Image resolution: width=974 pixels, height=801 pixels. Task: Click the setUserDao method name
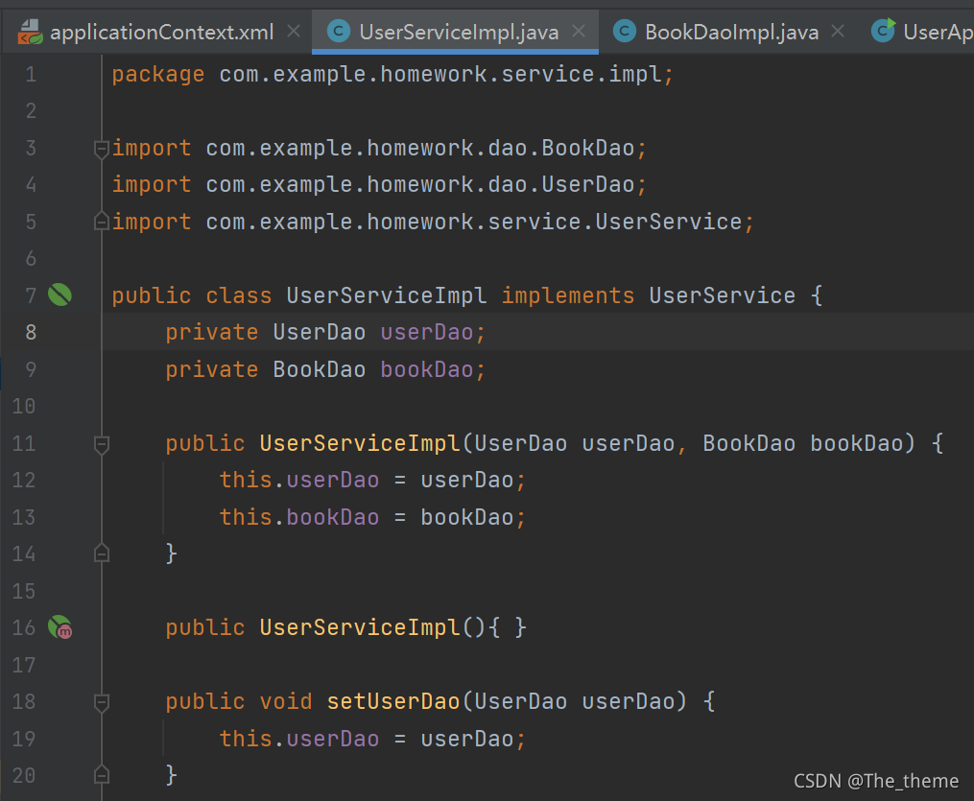[x=393, y=701]
